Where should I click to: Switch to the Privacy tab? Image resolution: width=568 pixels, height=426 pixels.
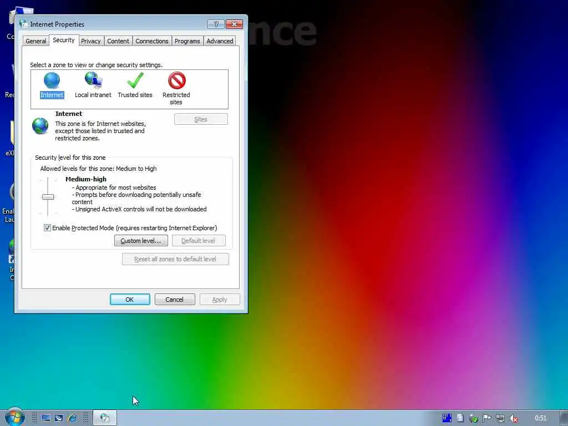pos(90,41)
